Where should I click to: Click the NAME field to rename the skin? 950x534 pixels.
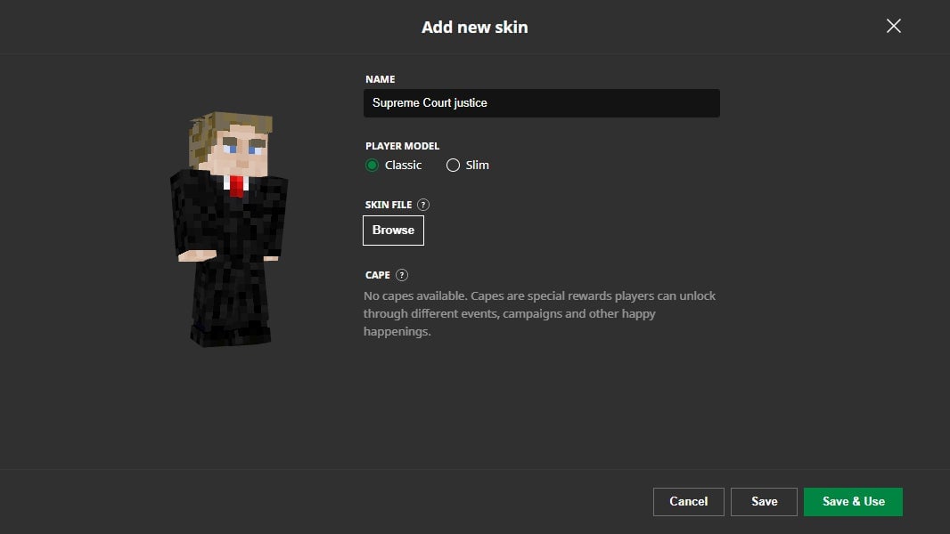coord(542,102)
